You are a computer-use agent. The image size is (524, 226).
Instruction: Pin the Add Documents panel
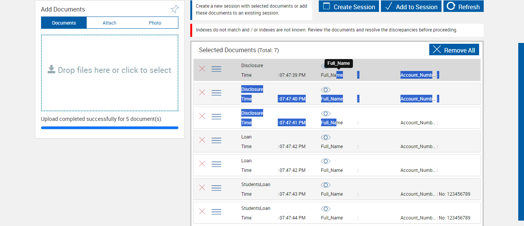click(x=175, y=10)
